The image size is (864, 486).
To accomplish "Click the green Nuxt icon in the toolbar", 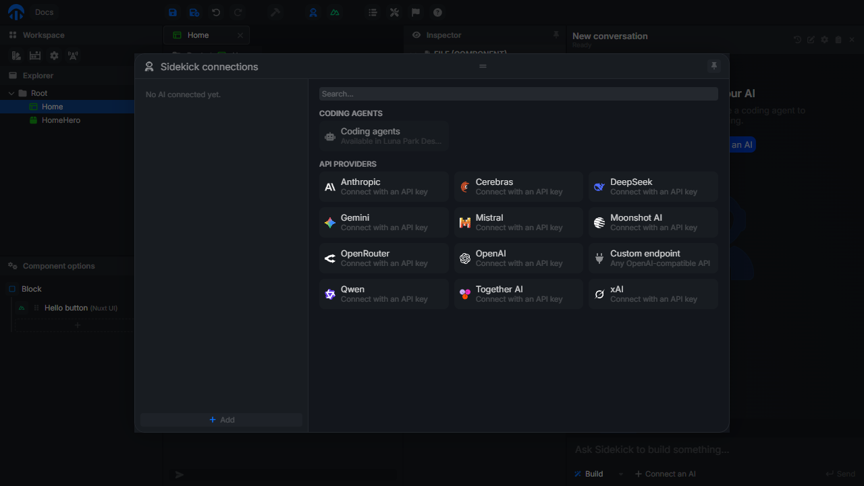I will (335, 12).
